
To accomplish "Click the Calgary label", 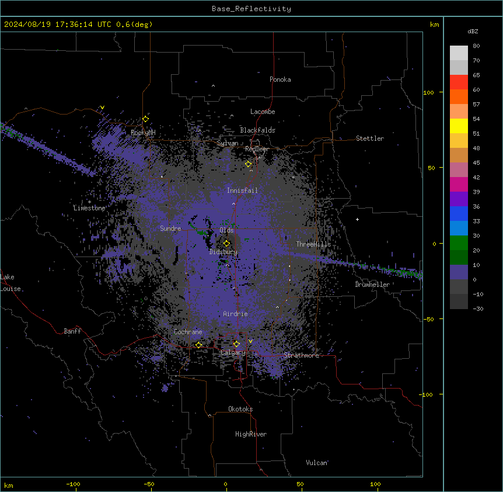I will click(233, 352).
